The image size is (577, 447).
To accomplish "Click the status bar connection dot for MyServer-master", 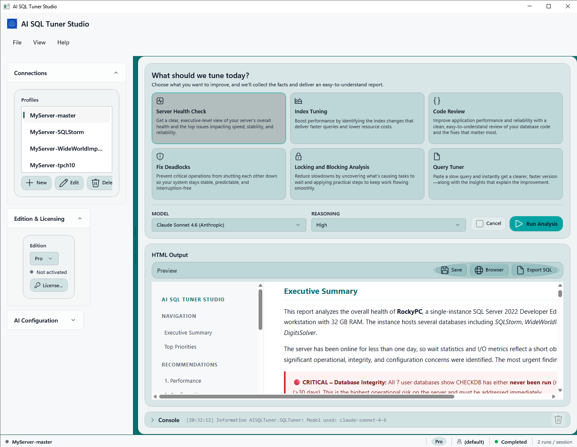I will tap(7, 442).
